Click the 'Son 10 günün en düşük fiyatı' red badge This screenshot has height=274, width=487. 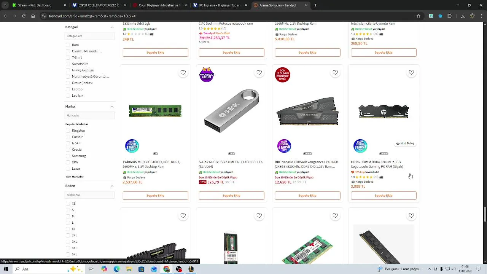click(x=283, y=75)
